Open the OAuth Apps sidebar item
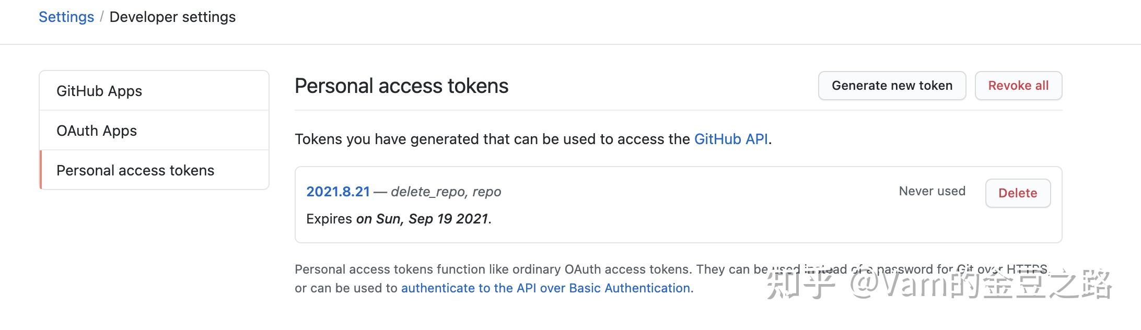This screenshot has width=1141, height=330. [97, 130]
